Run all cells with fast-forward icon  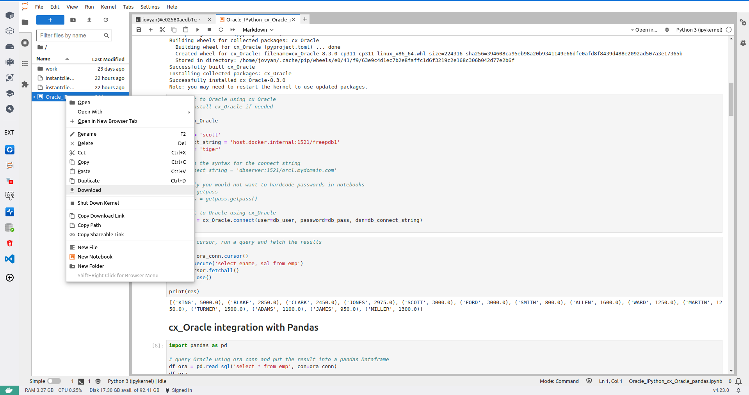(233, 30)
